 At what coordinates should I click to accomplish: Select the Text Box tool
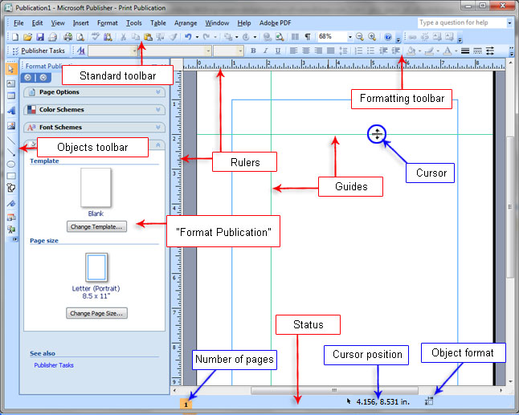pyautogui.click(x=11, y=83)
